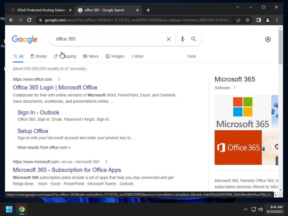This screenshot has height=216, width=288.
Task: Click the About 692,000,000 results text
Action: [49, 69]
